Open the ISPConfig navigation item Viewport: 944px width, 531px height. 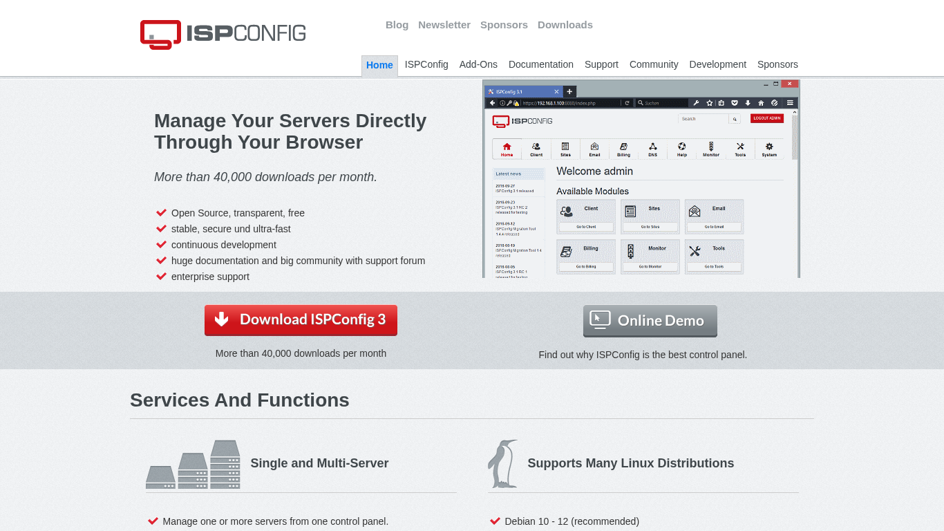pyautogui.click(x=426, y=64)
